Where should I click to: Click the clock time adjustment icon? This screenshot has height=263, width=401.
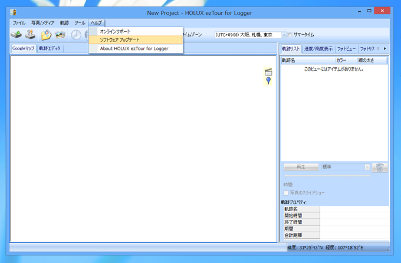click(76, 35)
